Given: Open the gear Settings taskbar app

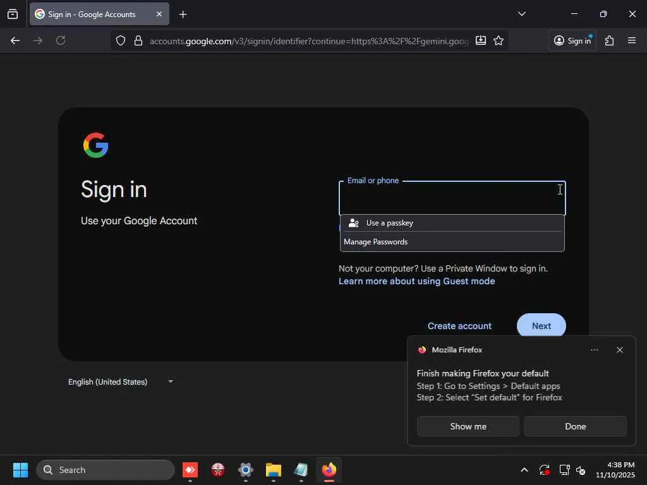Looking at the screenshot, I should coord(246,470).
